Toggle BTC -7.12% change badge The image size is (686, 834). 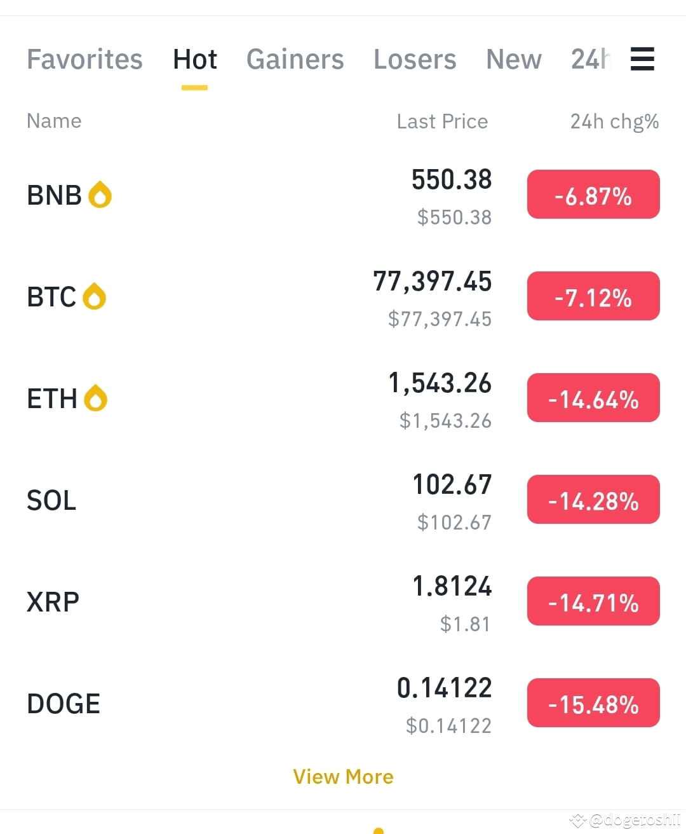point(593,296)
